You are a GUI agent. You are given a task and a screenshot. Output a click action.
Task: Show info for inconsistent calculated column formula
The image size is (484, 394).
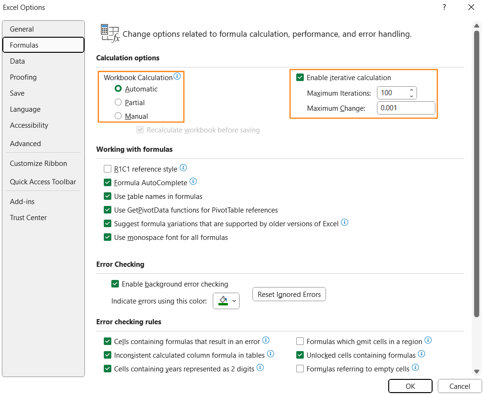pos(271,354)
